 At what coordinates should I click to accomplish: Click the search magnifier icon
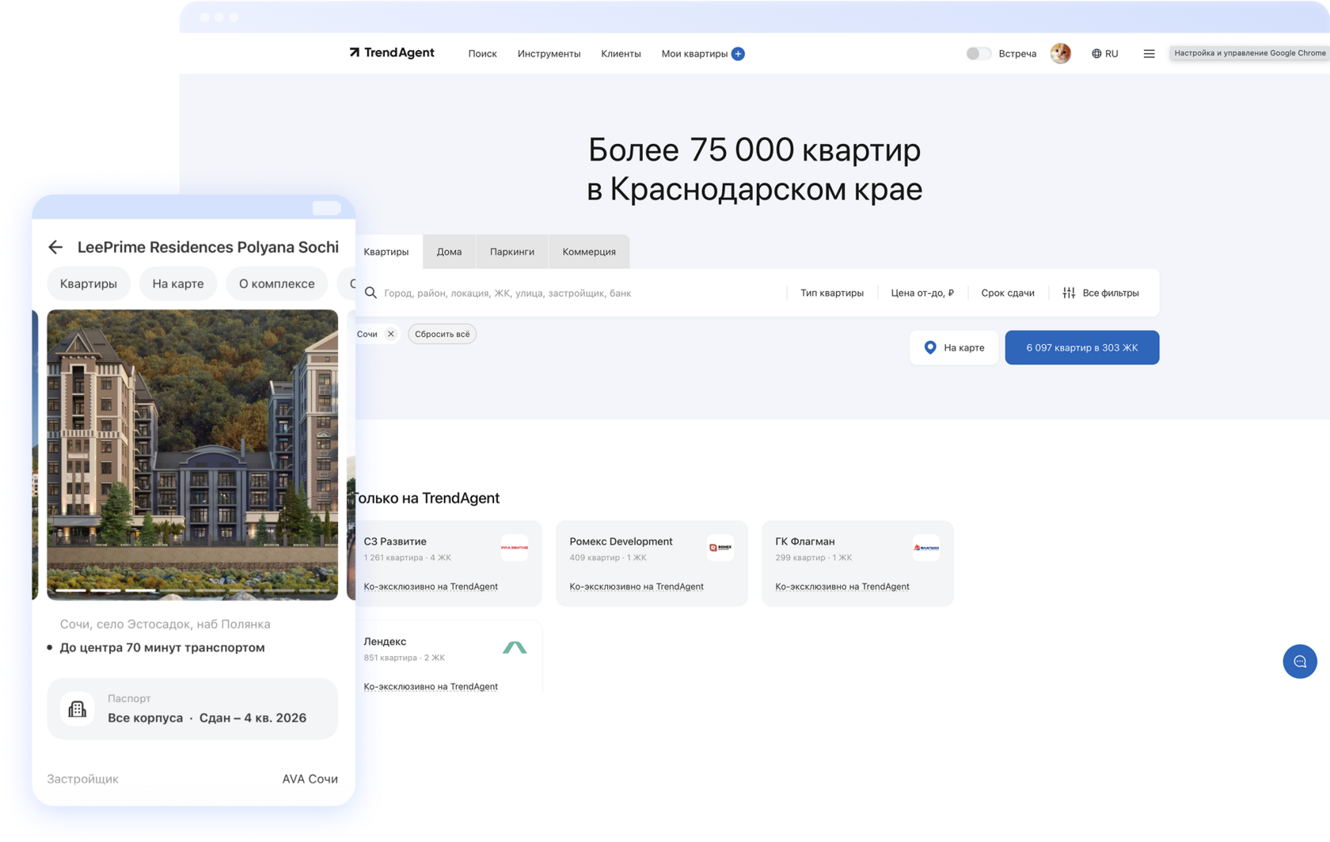click(x=370, y=293)
